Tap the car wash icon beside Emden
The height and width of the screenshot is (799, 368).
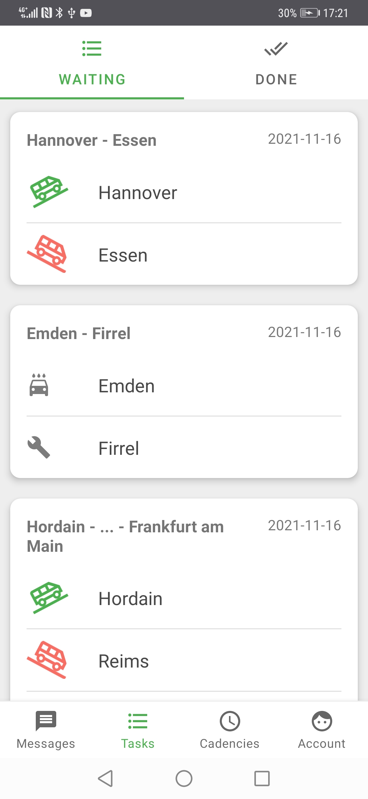[x=39, y=385]
